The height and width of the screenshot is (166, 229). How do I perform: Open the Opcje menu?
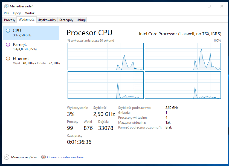point(17,13)
